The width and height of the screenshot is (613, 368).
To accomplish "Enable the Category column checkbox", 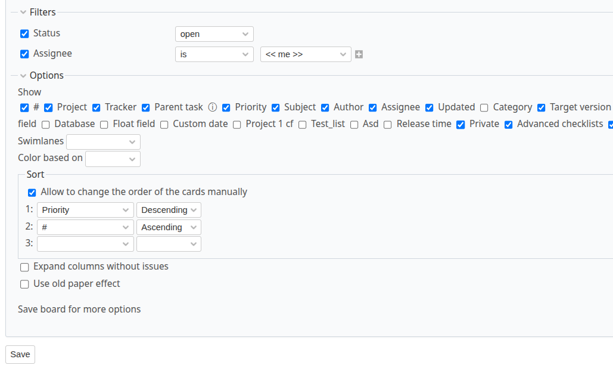I will click(x=484, y=107).
